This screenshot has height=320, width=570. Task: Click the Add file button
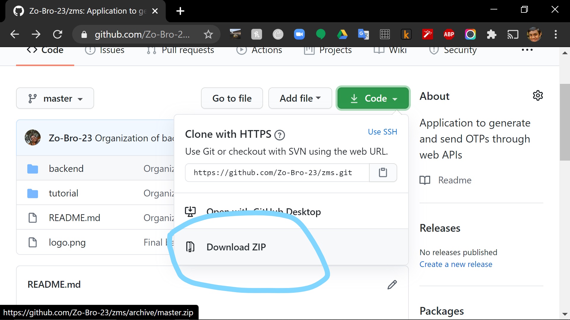(x=300, y=98)
